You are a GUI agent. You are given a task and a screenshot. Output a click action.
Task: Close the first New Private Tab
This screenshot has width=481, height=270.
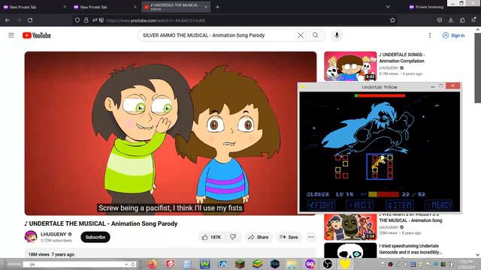[x=65, y=7]
